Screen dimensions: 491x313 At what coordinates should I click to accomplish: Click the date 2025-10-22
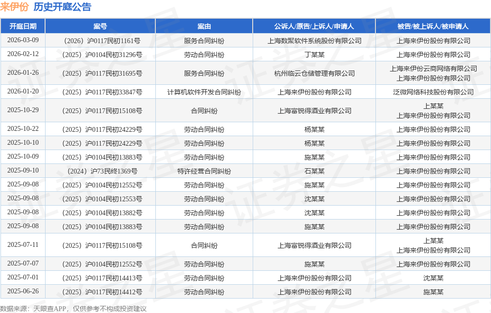[23, 128]
